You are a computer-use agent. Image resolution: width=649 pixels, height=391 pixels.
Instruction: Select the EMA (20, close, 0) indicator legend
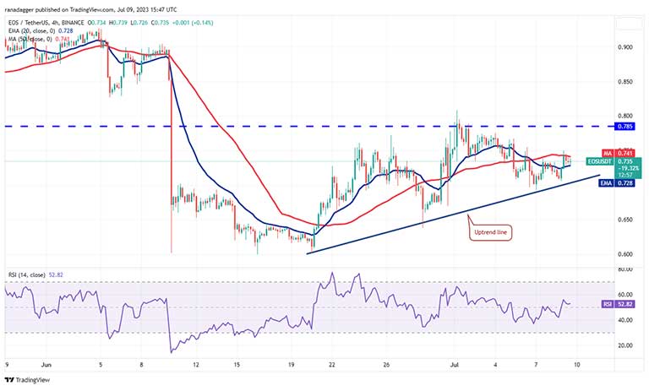[x=41, y=31]
